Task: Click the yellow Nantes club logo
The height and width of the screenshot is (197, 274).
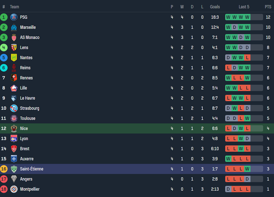Action: click(x=14, y=58)
